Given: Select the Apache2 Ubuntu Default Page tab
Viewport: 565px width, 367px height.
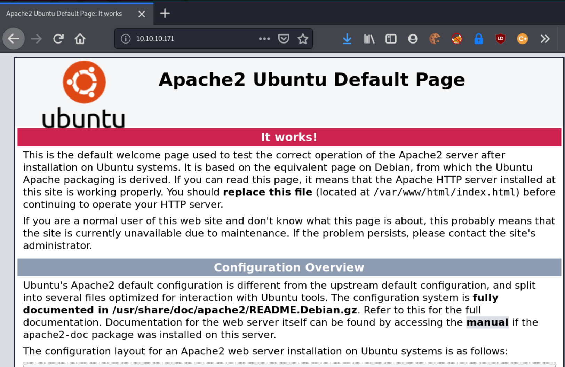Looking at the screenshot, I should (64, 14).
